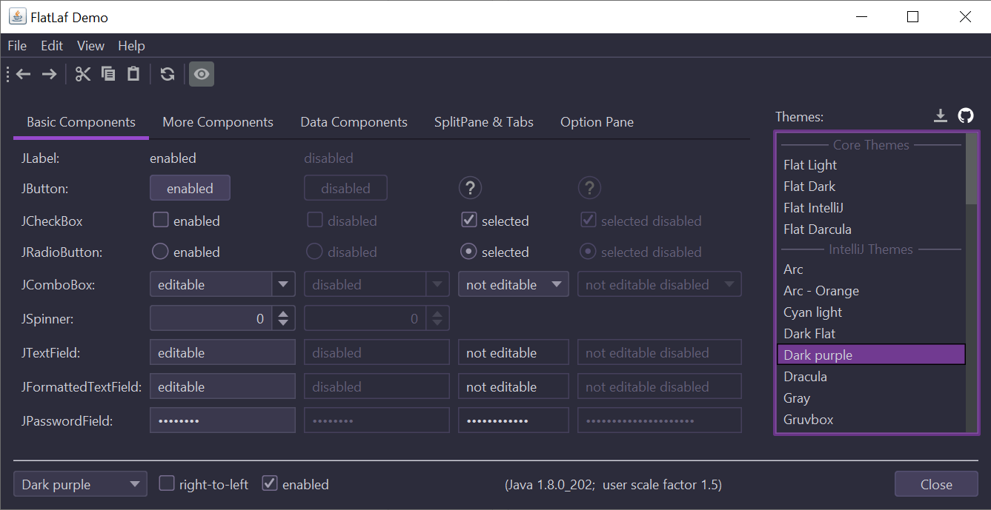Click the Forward arrow toolbar icon
The height and width of the screenshot is (510, 991).
(x=49, y=74)
